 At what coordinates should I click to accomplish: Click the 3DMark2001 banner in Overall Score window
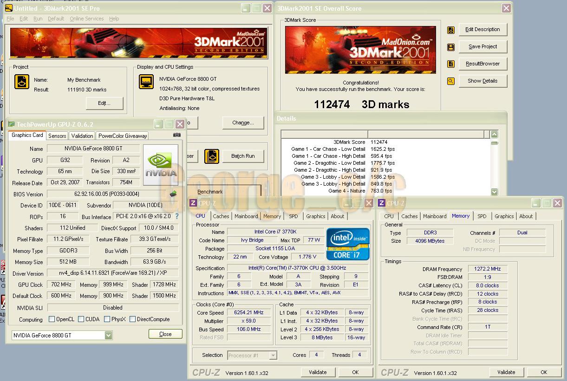[x=360, y=50]
